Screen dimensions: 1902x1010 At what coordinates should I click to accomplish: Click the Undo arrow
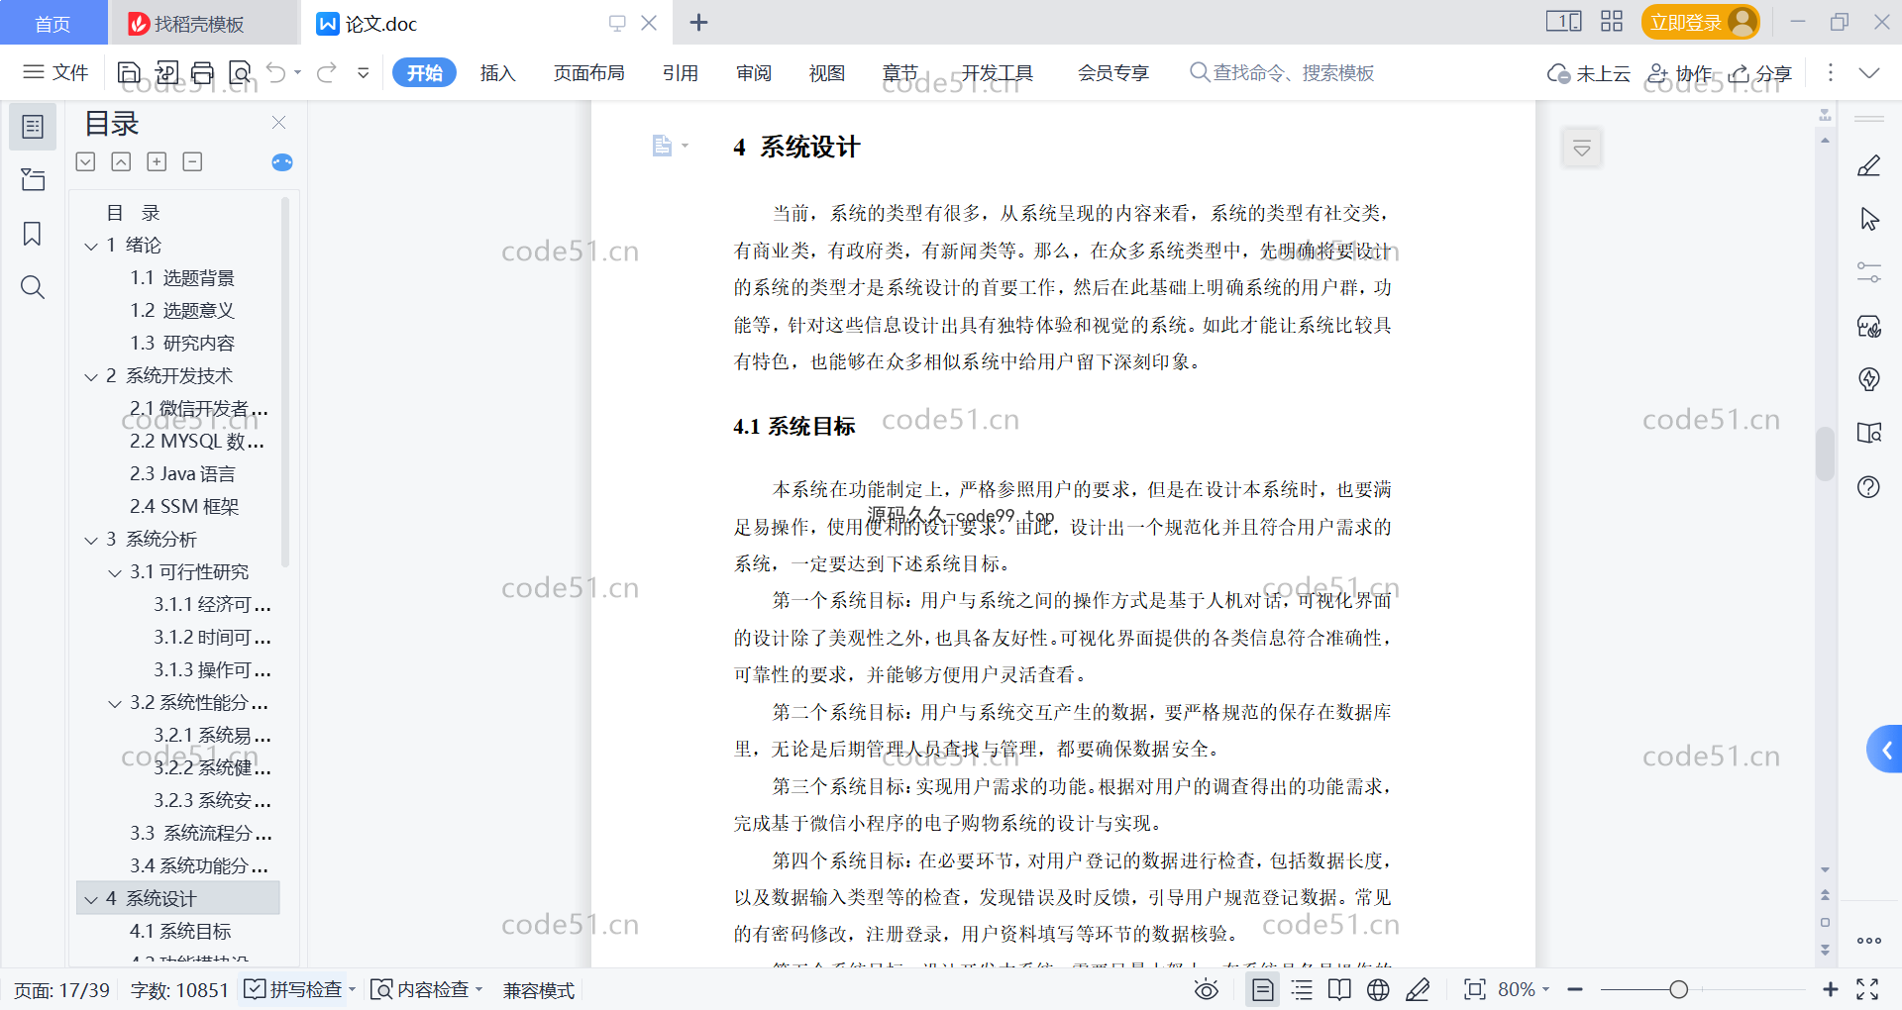tap(276, 72)
